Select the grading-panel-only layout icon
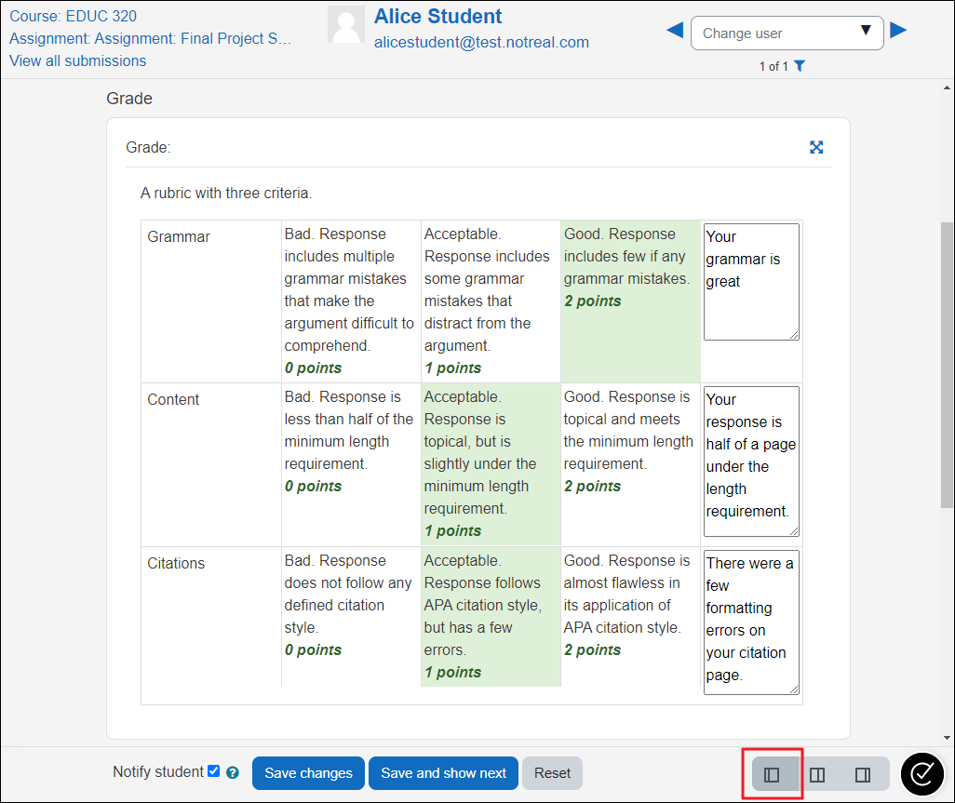Image resolution: width=955 pixels, height=803 pixels. pos(773,773)
